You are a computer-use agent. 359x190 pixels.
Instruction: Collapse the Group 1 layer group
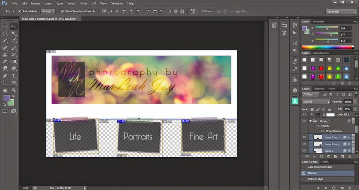[x=311, y=121]
